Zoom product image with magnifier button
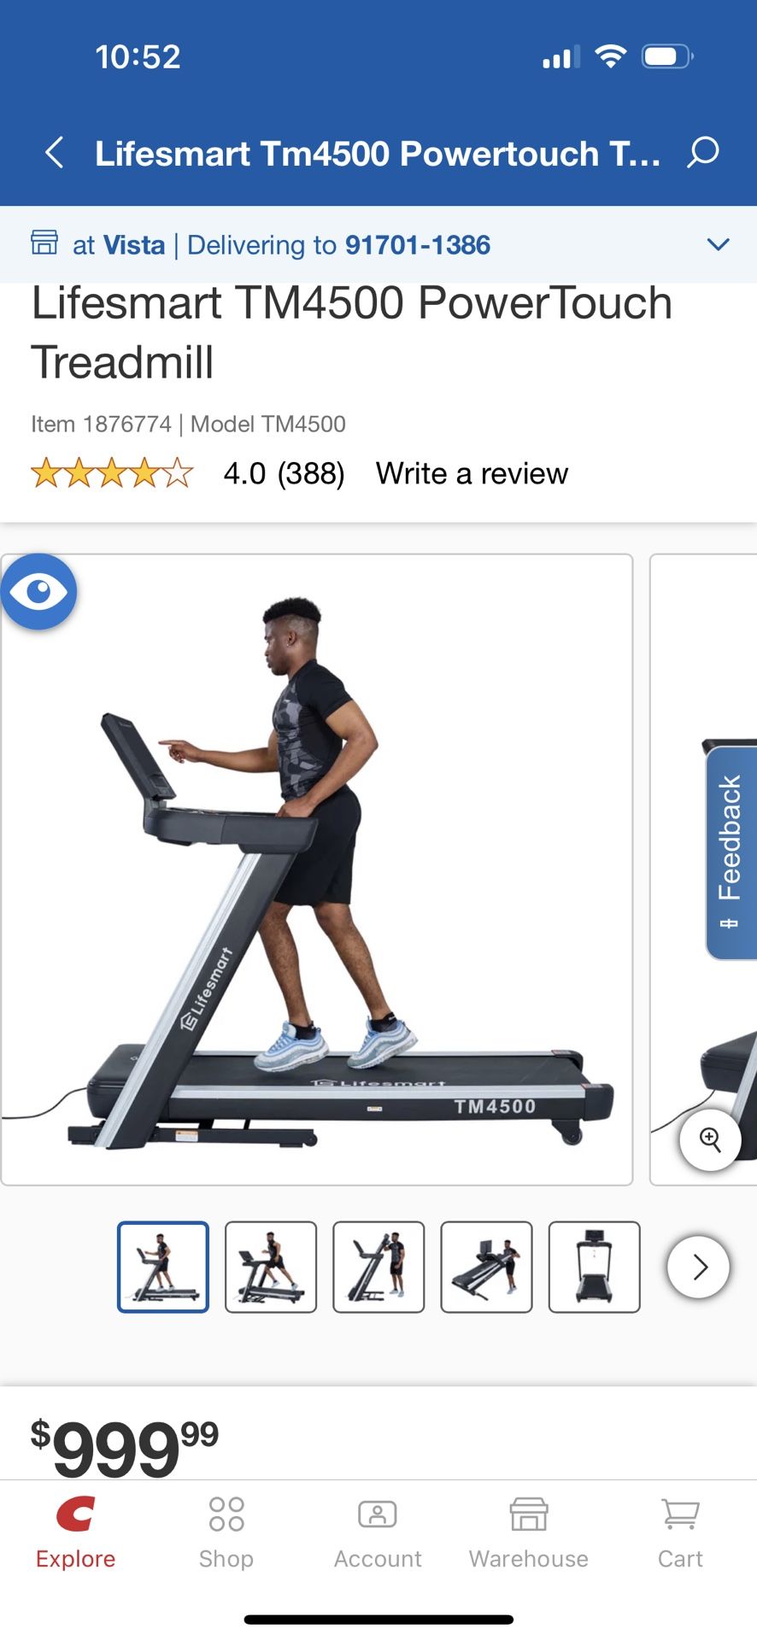This screenshot has height=1640, width=757. (x=710, y=1139)
